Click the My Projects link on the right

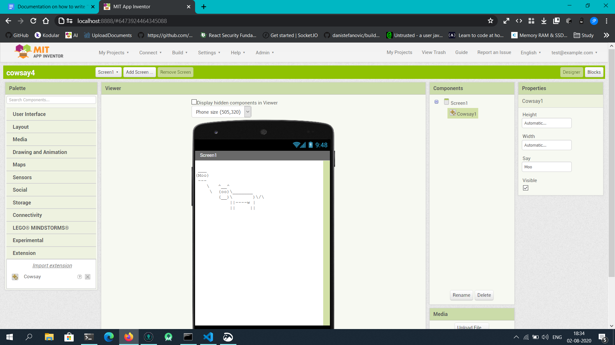(399, 52)
